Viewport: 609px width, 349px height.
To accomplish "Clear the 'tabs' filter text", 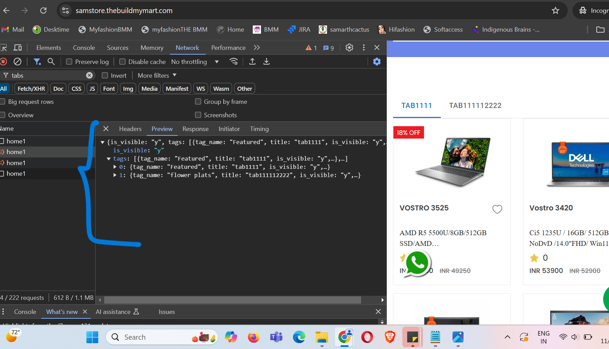I will pyautogui.click(x=89, y=75).
